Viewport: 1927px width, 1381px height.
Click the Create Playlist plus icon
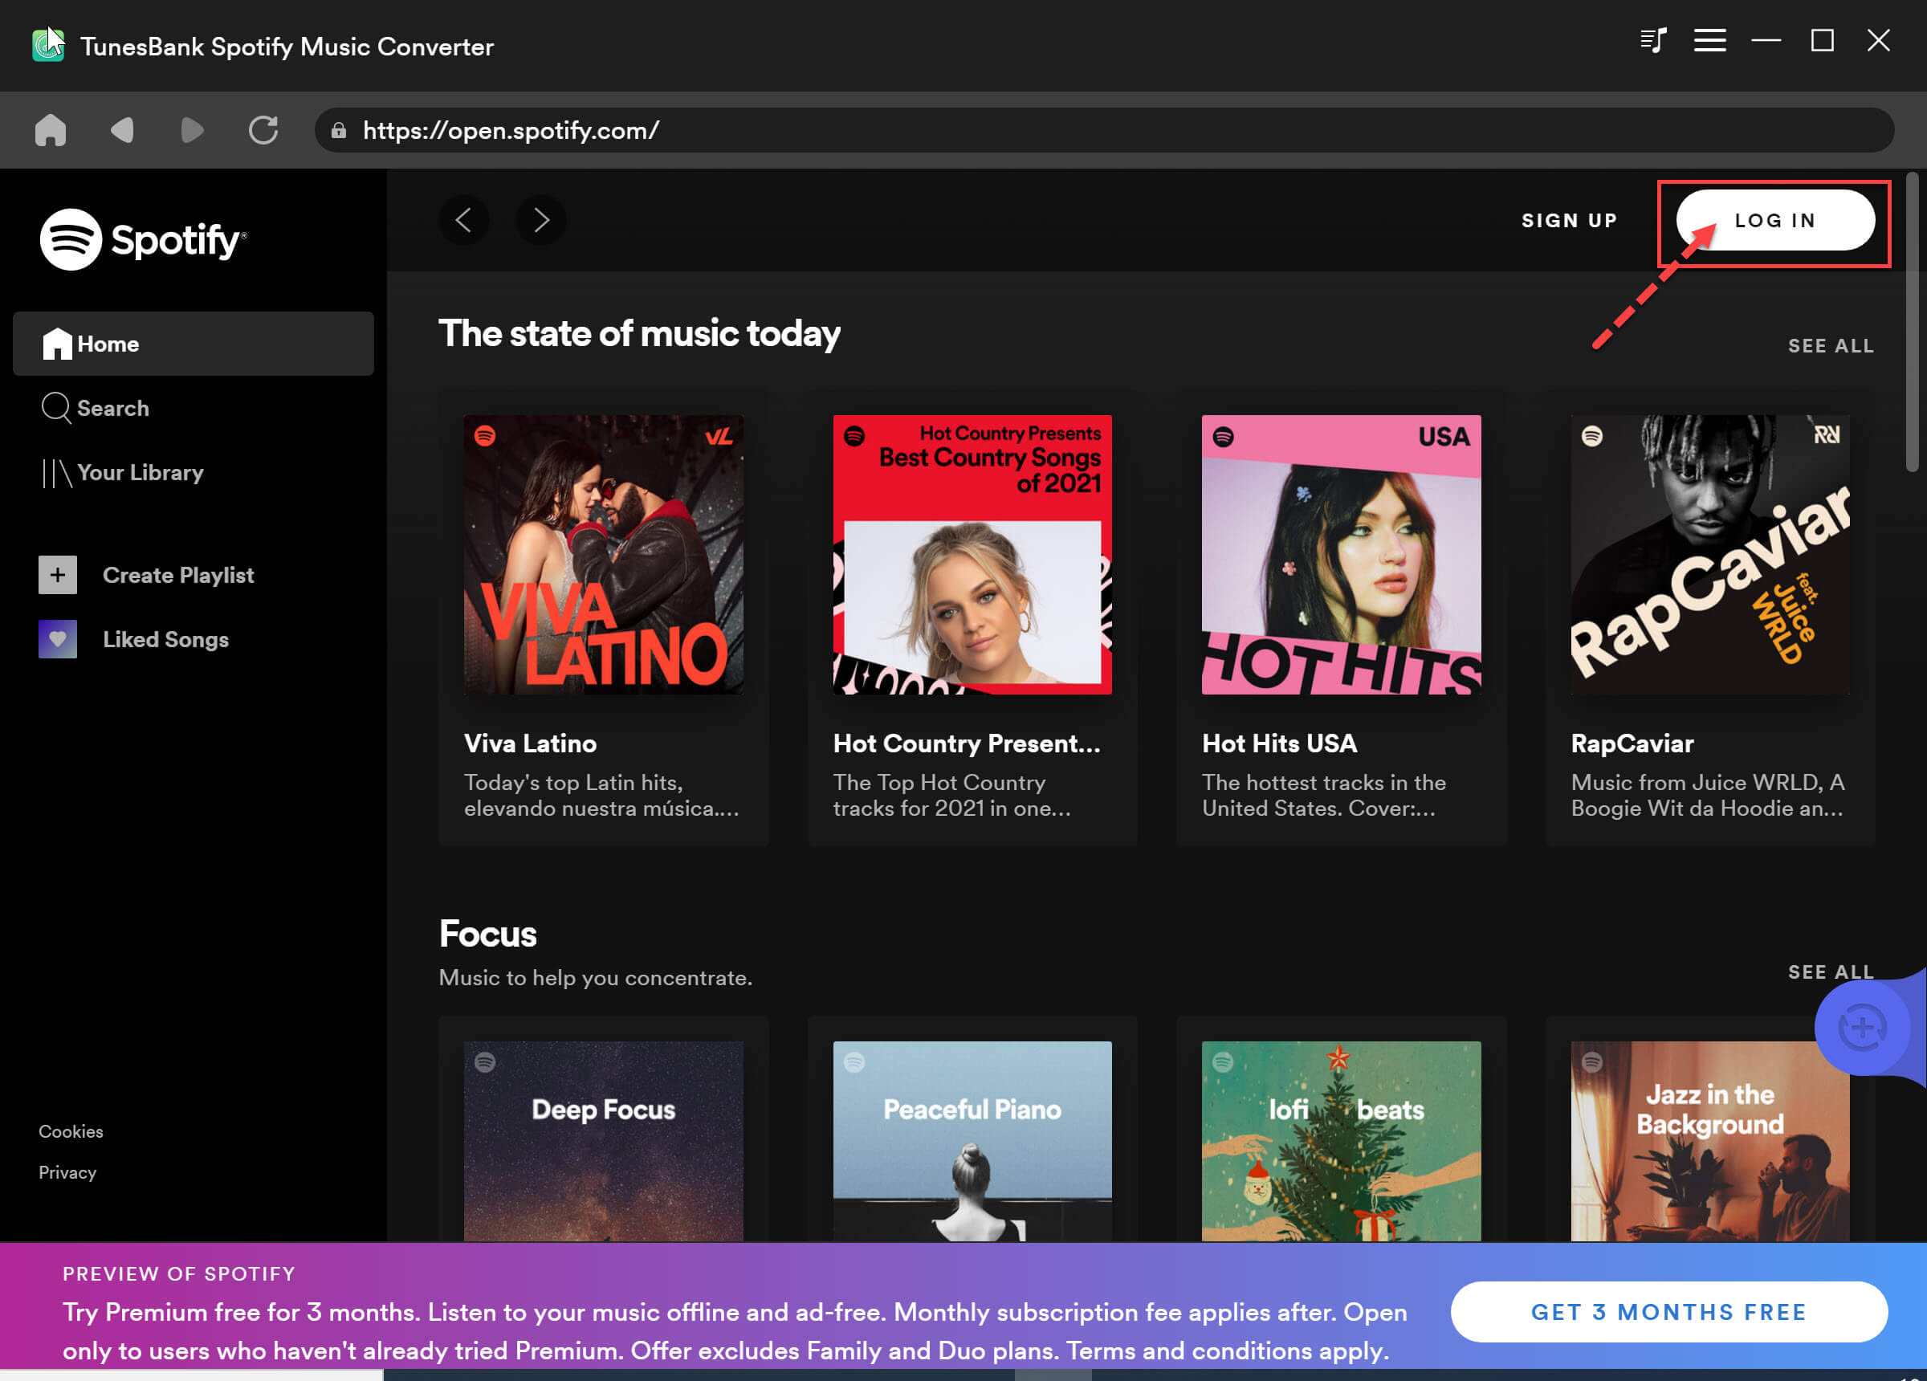(x=56, y=575)
